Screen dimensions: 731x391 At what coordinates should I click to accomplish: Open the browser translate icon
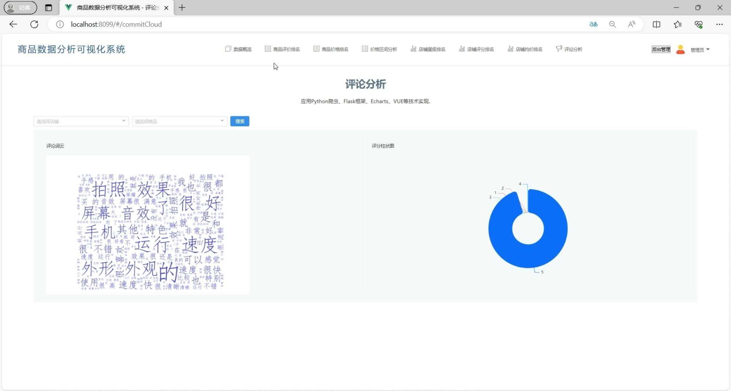point(594,24)
